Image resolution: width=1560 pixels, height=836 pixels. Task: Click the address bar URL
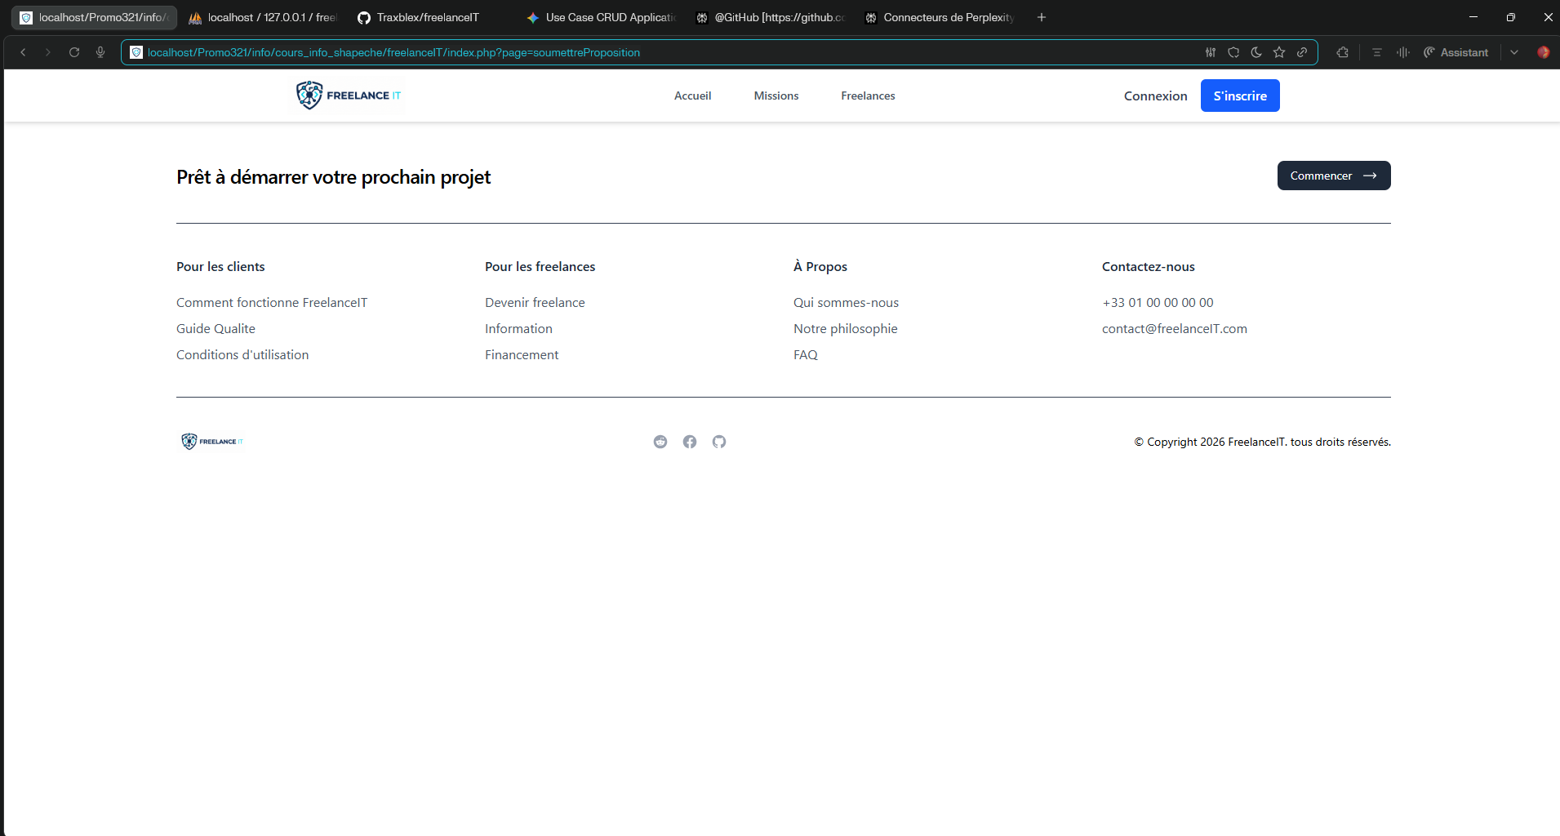tap(393, 52)
